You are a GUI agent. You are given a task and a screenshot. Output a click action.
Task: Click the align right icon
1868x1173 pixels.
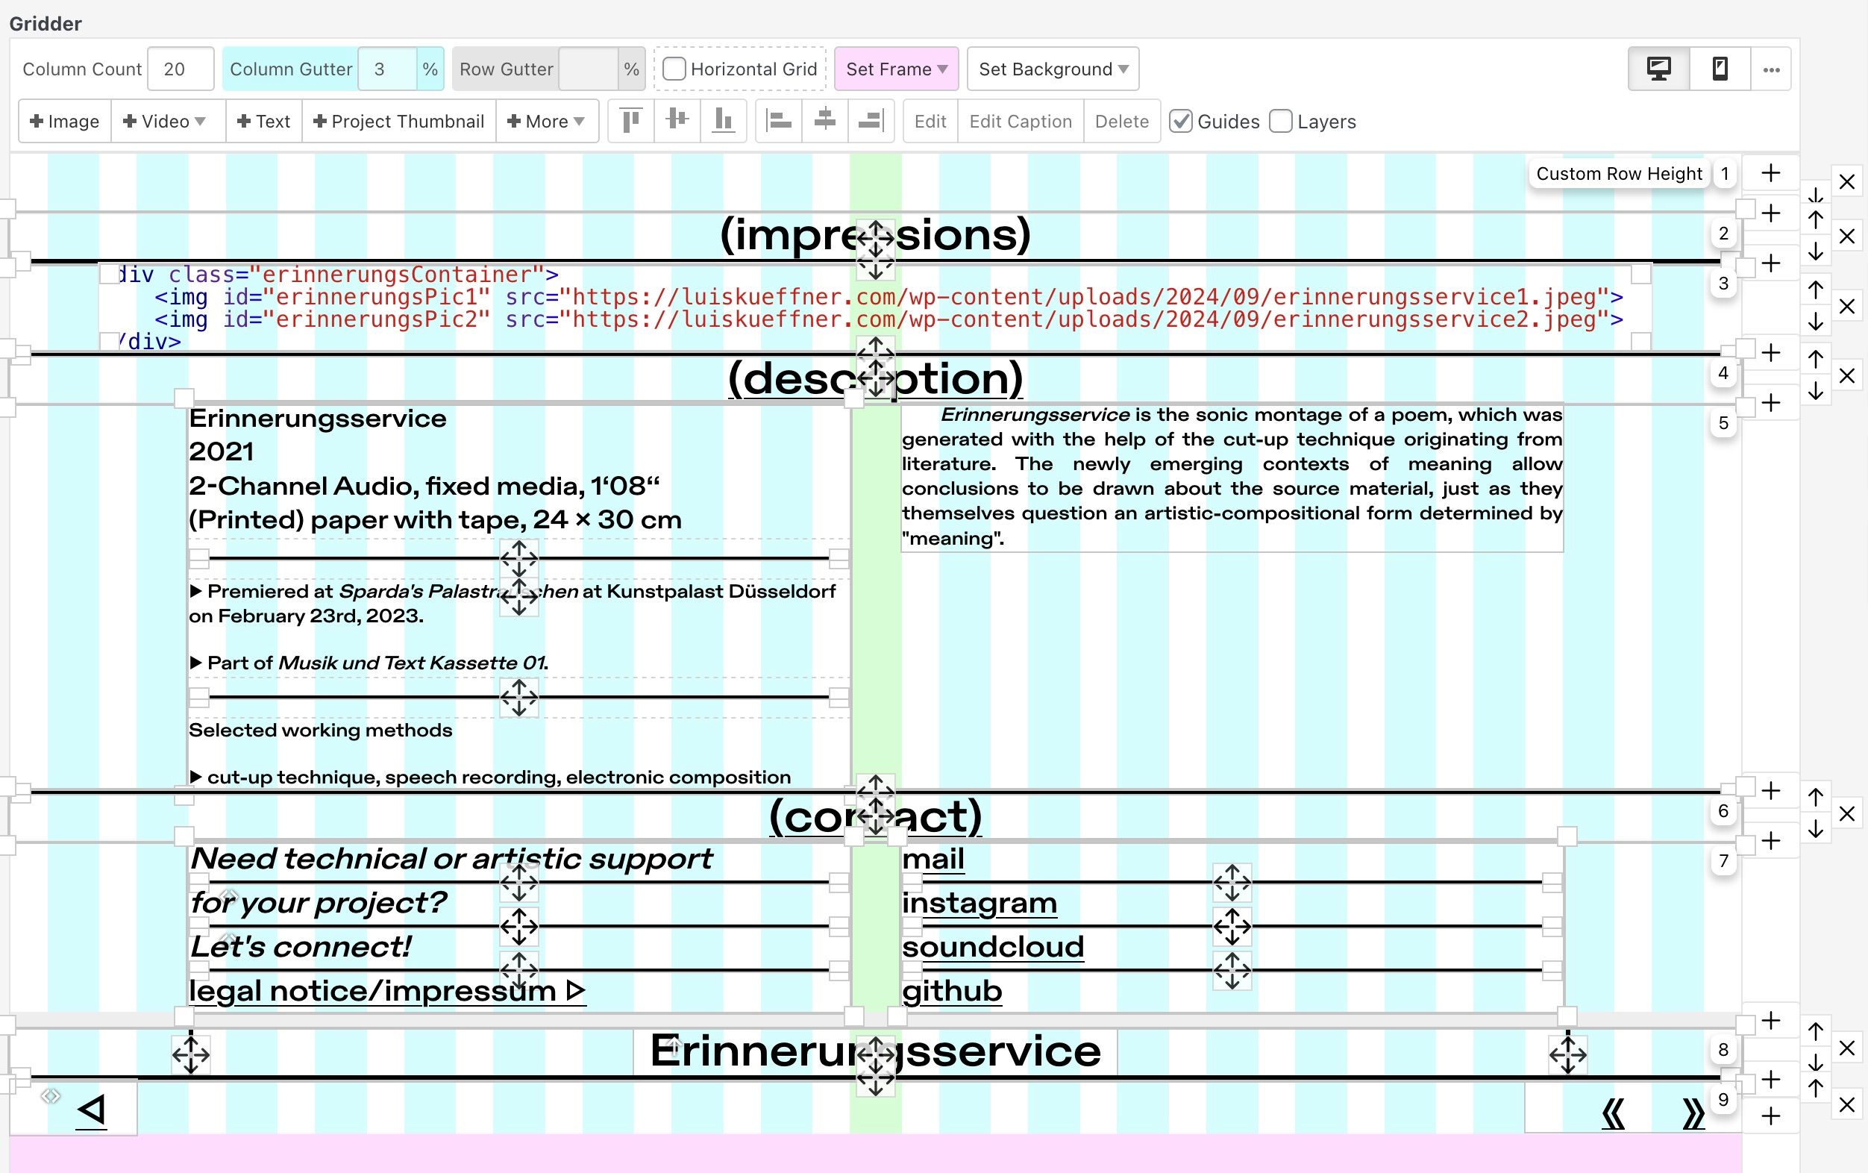871,121
